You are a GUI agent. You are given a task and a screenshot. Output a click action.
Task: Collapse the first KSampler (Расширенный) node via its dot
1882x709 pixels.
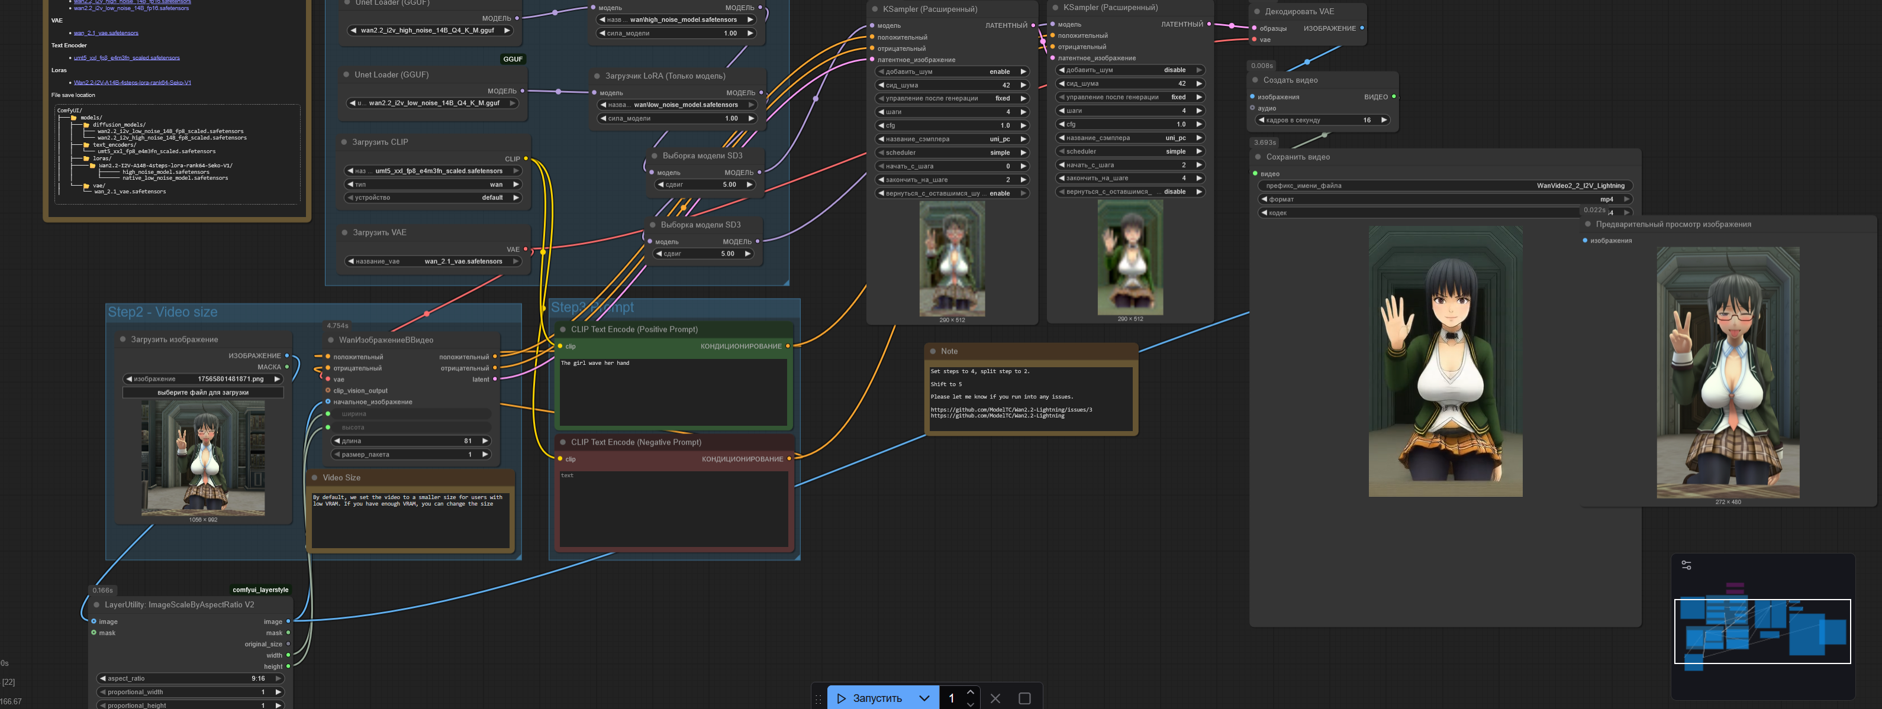click(875, 9)
